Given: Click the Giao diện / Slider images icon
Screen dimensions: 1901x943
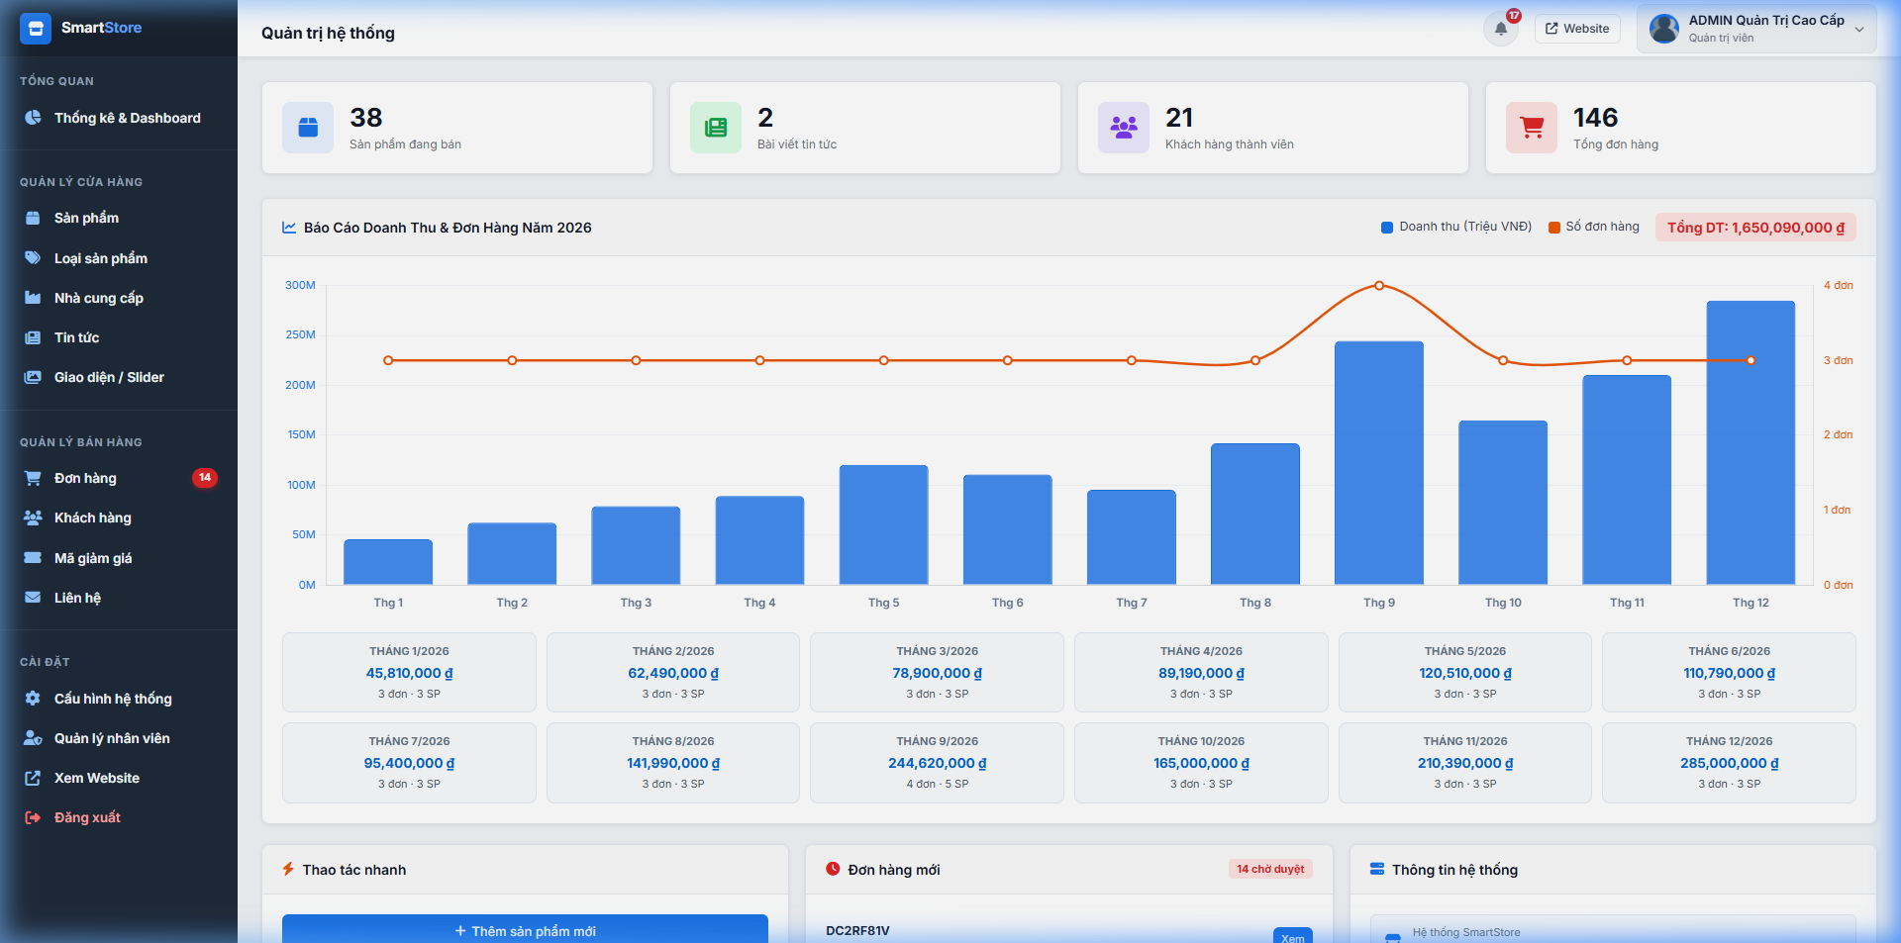Looking at the screenshot, I should tap(33, 377).
